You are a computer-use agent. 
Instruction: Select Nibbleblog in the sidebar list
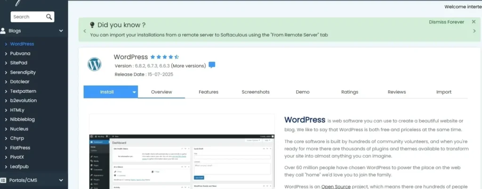(x=22, y=119)
